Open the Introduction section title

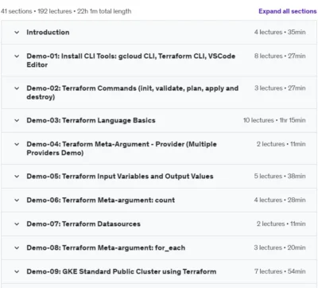coord(48,33)
